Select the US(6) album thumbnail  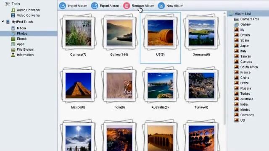[161, 33]
